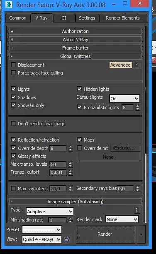Screen dimensions: 156x254
Task: Uncheck Show GI only checkbox
Action: point(13,105)
